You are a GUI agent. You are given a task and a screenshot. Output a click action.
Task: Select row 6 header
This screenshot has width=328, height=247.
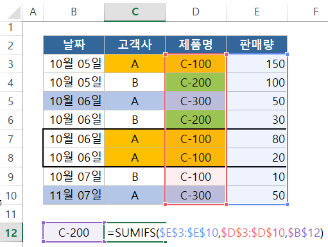pyautogui.click(x=11, y=120)
